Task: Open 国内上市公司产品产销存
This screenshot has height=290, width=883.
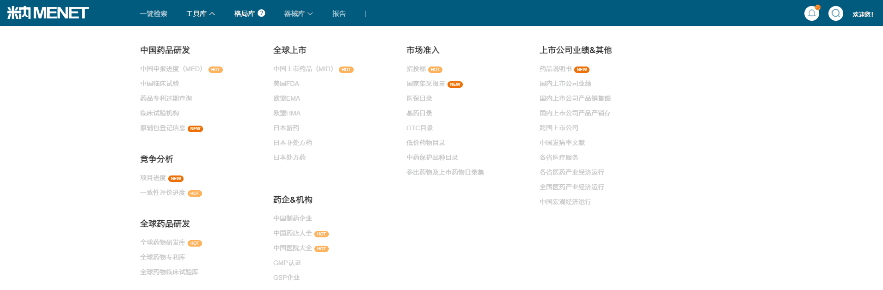Action: [575, 113]
